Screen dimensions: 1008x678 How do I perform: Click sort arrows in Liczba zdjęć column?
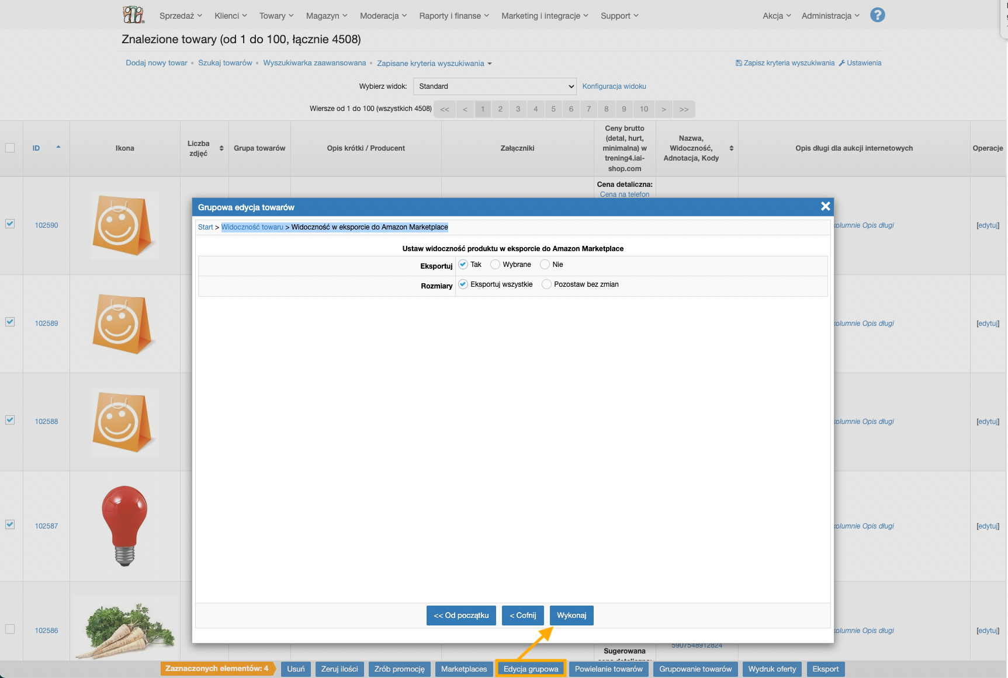[x=221, y=148]
